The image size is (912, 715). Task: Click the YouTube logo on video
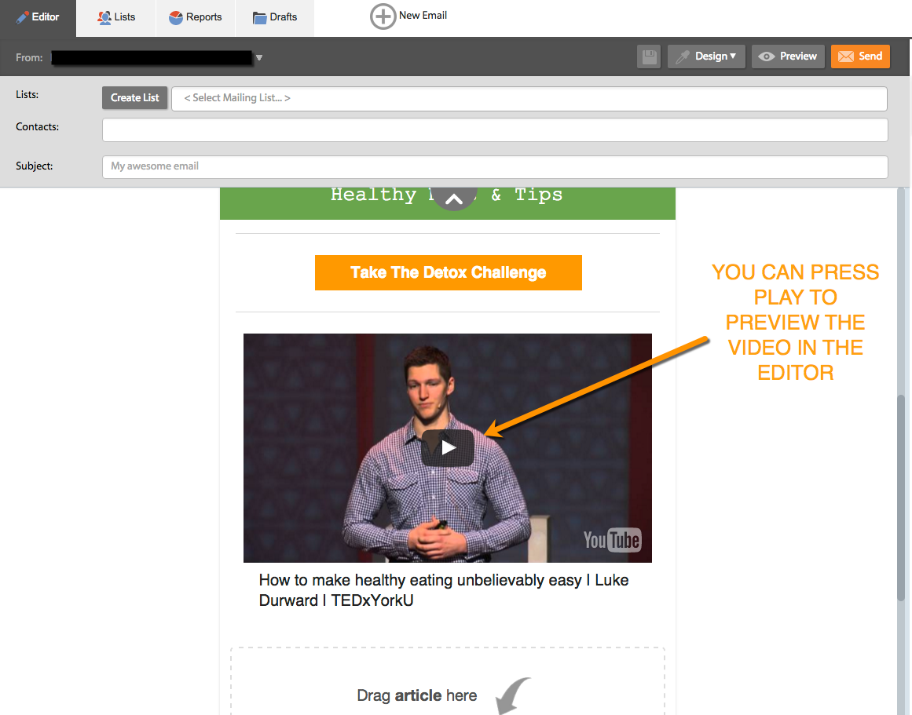point(612,540)
